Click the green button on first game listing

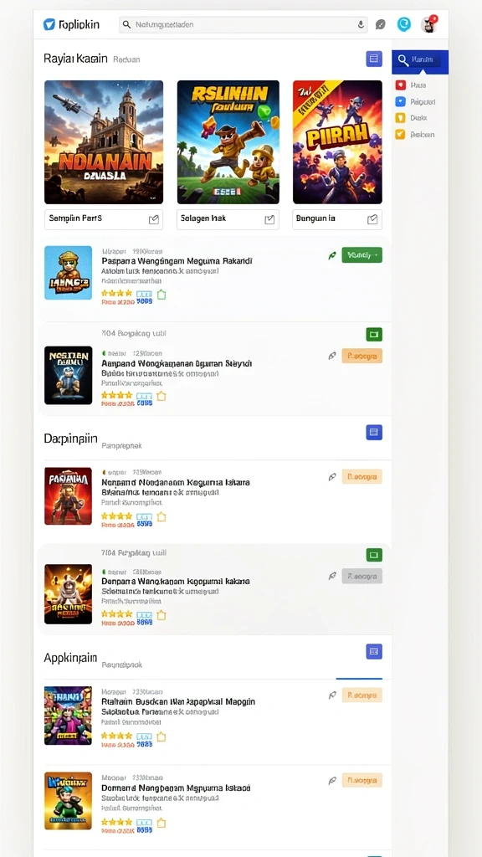(361, 254)
